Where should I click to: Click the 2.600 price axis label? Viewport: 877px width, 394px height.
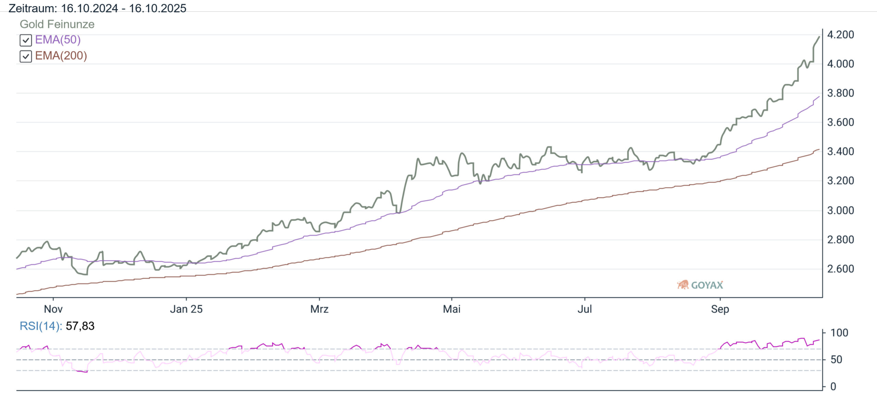[x=840, y=269]
